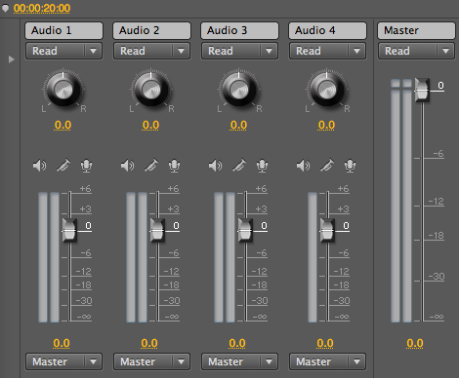Open Master track automation mode Read dropdown

click(416, 51)
